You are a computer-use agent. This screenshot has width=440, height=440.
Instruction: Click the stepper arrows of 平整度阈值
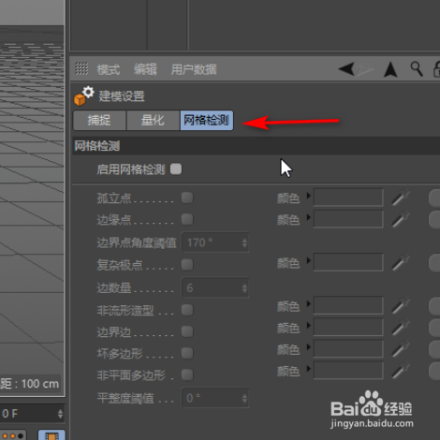pyautogui.click(x=244, y=398)
